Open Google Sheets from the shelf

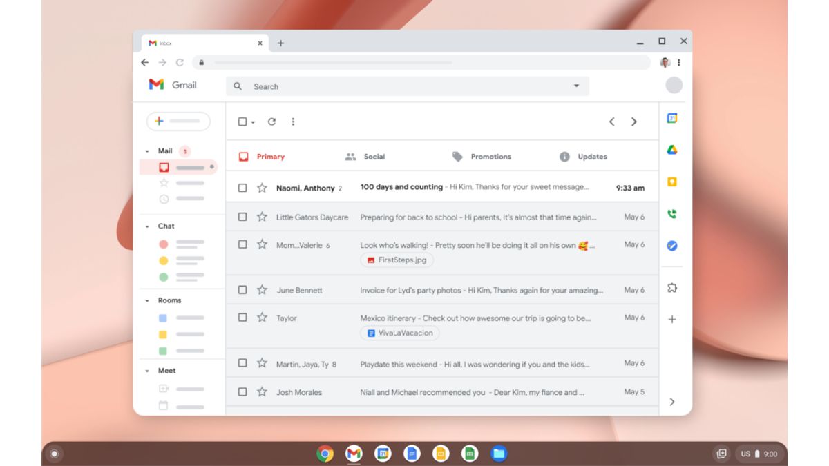tap(470, 454)
